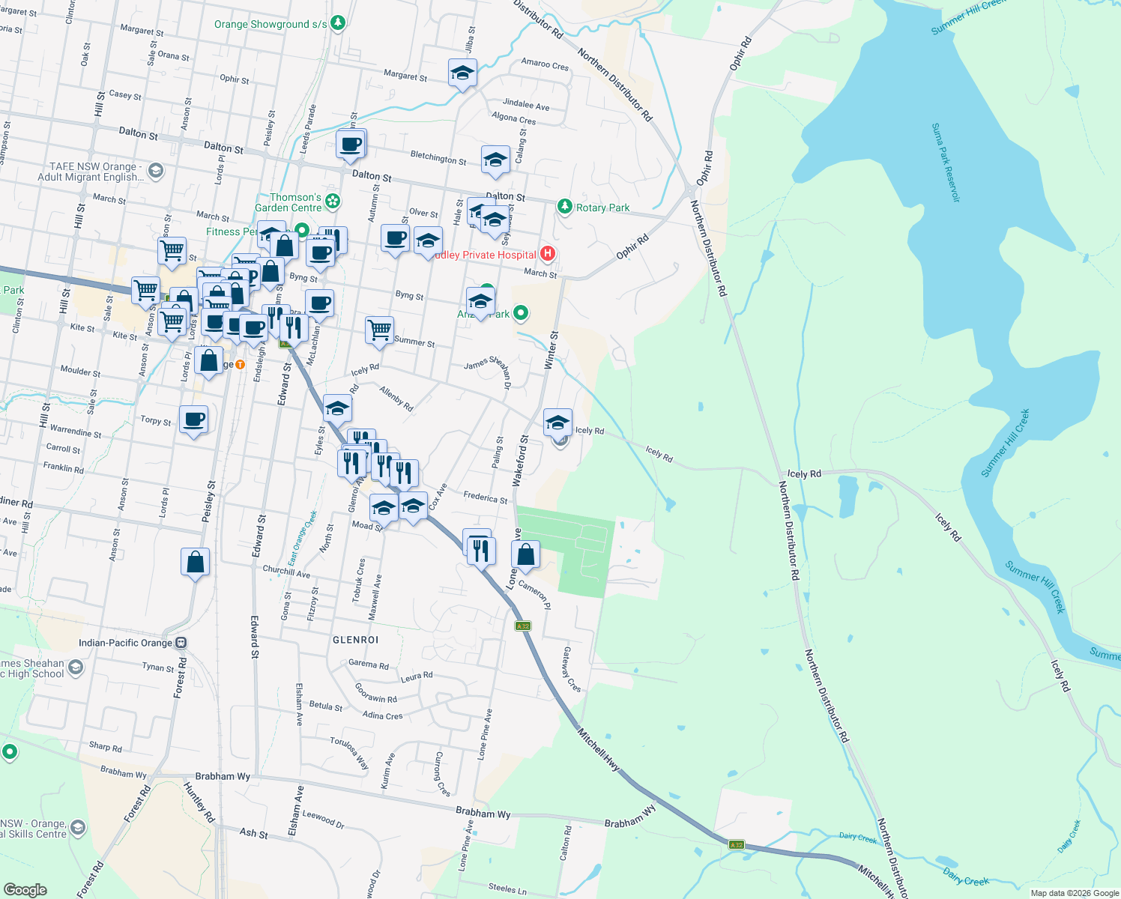Select the coffee marker near Torpy St
The image size is (1121, 899).
[194, 420]
